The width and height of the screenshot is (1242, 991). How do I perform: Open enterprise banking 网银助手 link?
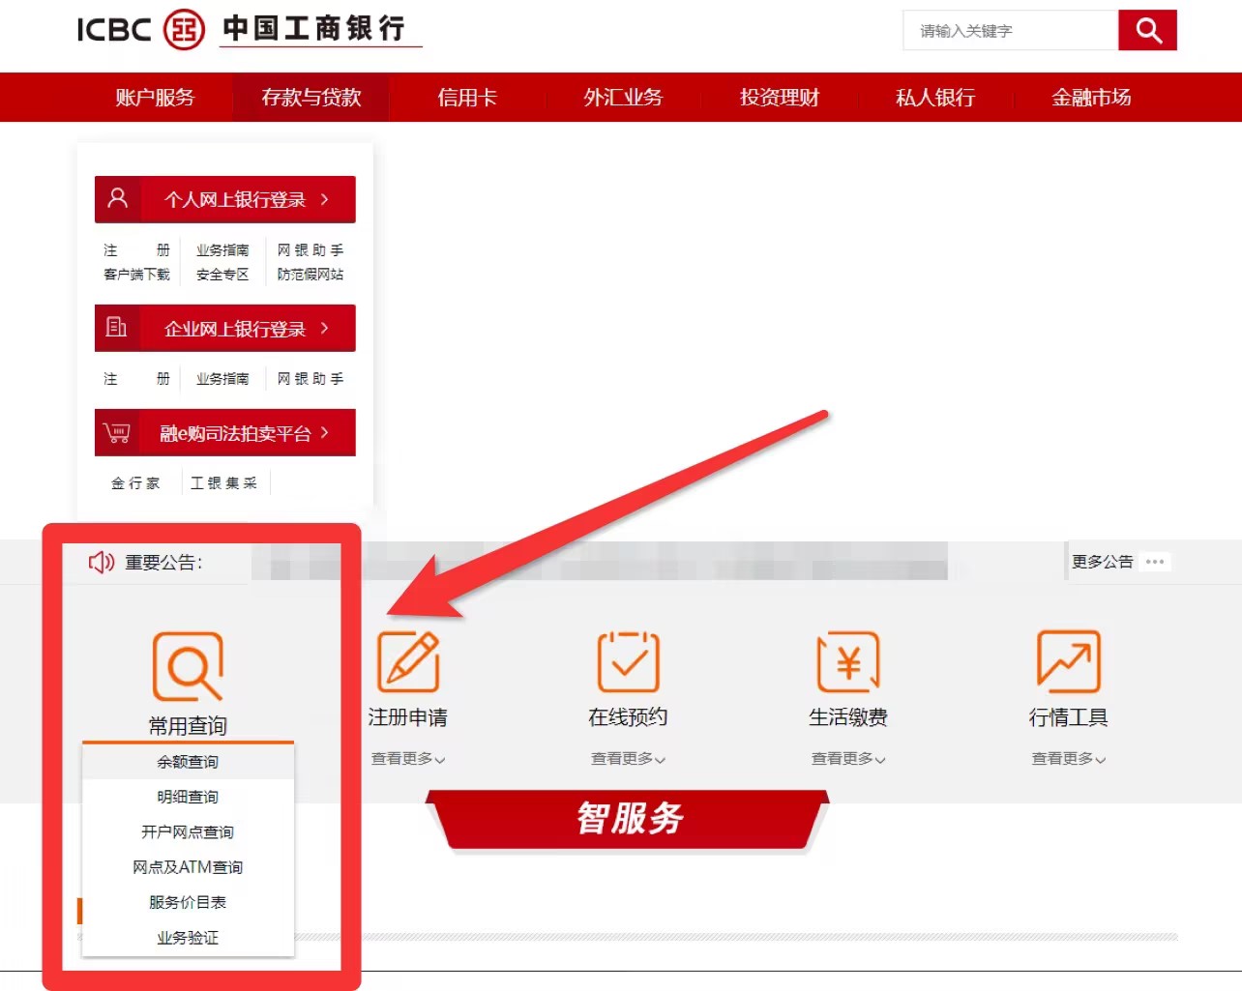click(310, 379)
